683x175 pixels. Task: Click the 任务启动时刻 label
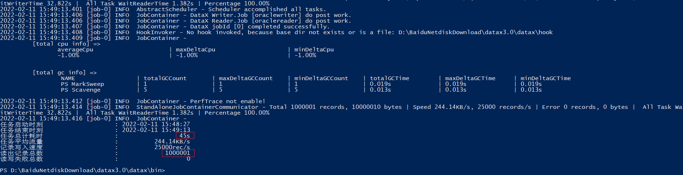[22, 124]
